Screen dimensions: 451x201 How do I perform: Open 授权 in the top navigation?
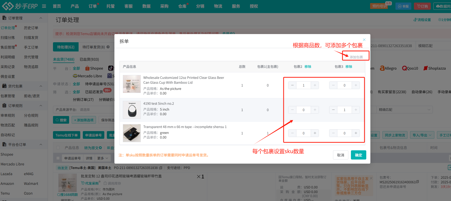point(254,6)
